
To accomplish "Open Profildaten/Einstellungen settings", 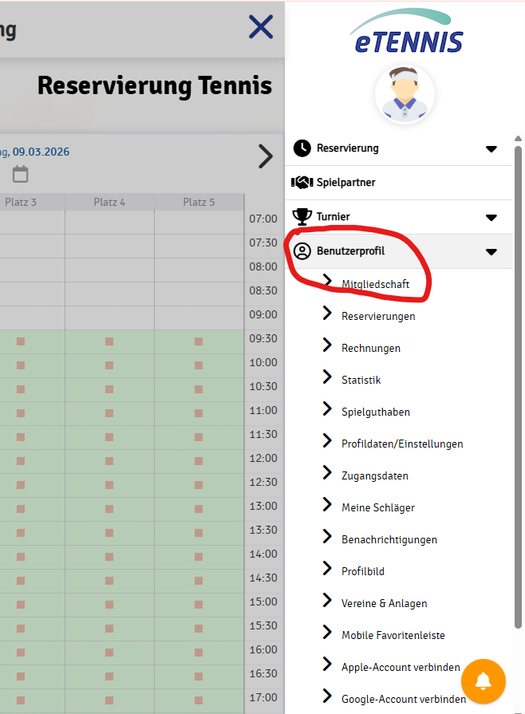I will (x=402, y=444).
